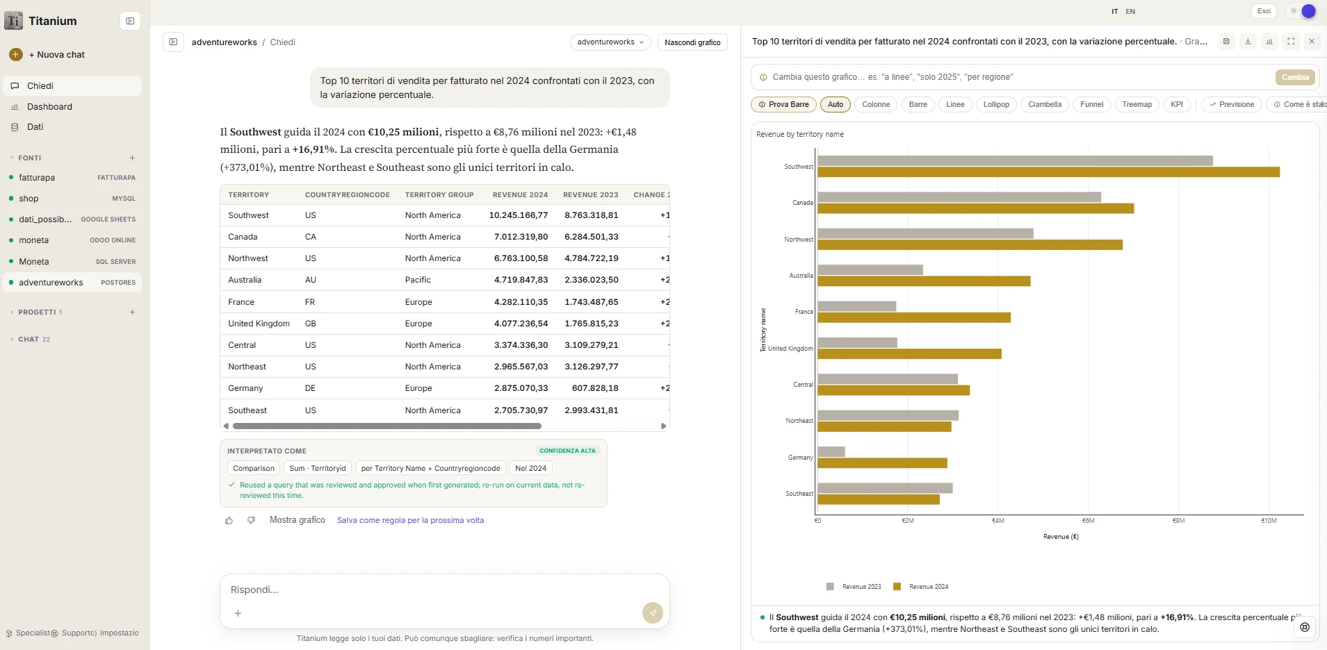Click the table's horizontal scrollbar
The image size is (1327, 650).
pos(387,426)
